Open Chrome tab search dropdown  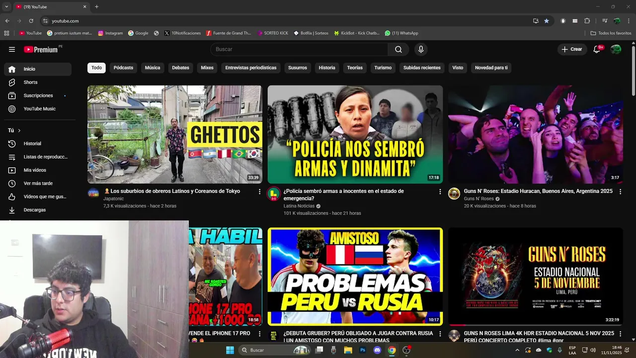pos(6,6)
